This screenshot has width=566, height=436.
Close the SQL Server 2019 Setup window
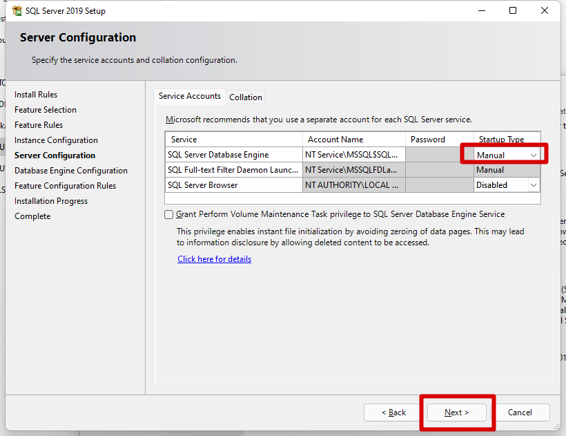(x=545, y=10)
